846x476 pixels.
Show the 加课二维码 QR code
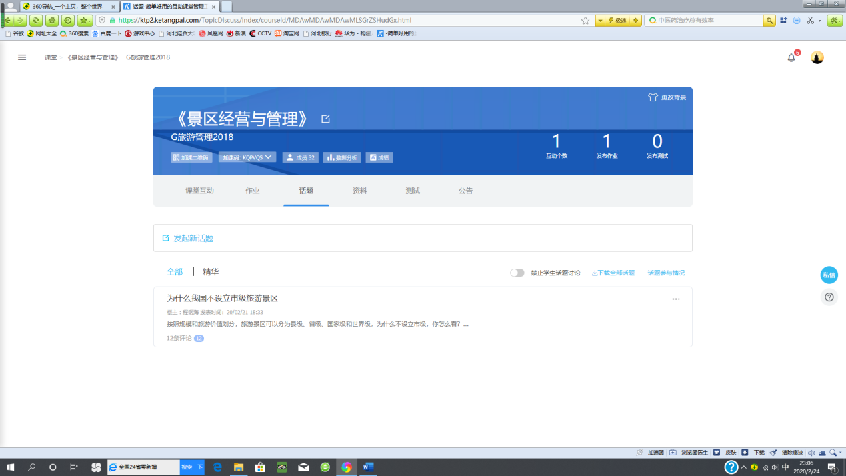click(x=190, y=157)
